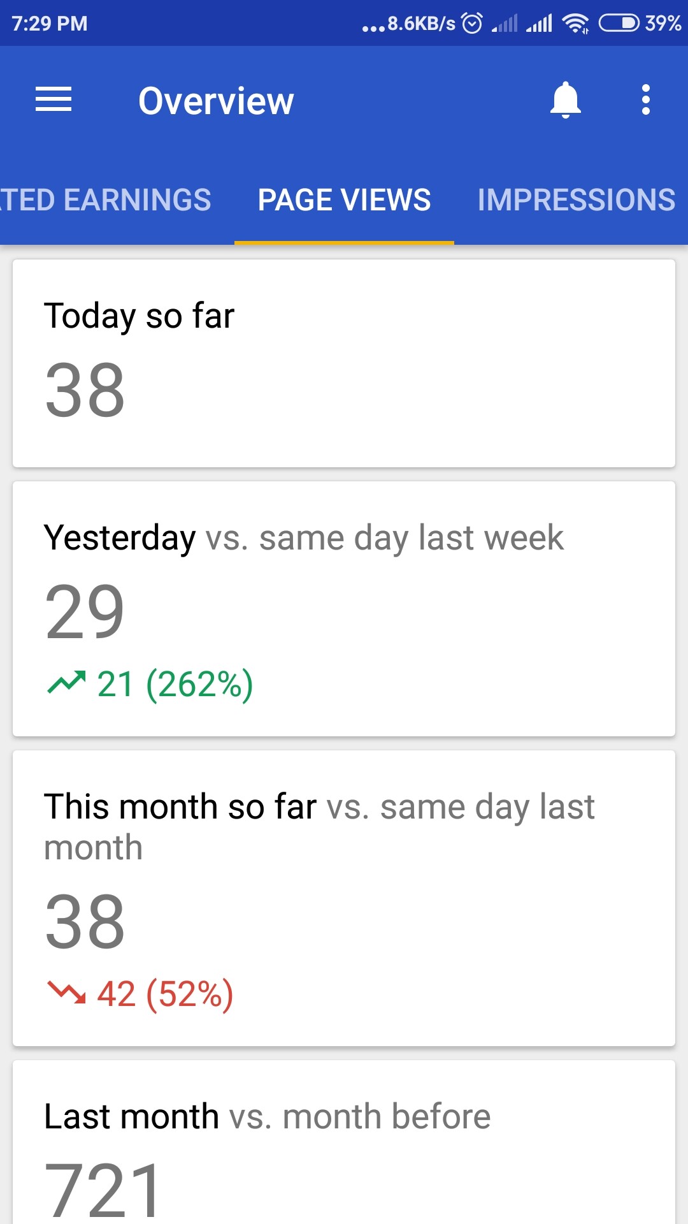Tap the Wi-Fi status bar icon
This screenshot has height=1224, width=688.
click(575, 24)
